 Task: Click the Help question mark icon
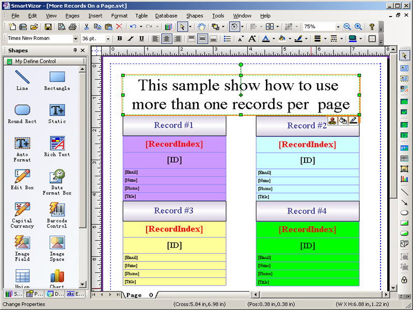[372, 27]
